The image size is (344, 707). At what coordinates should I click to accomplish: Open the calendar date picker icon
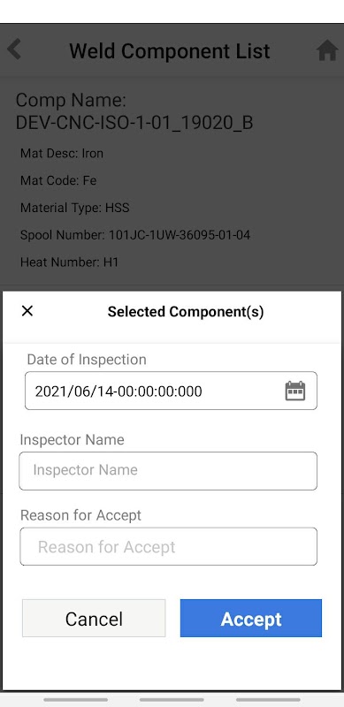point(295,391)
